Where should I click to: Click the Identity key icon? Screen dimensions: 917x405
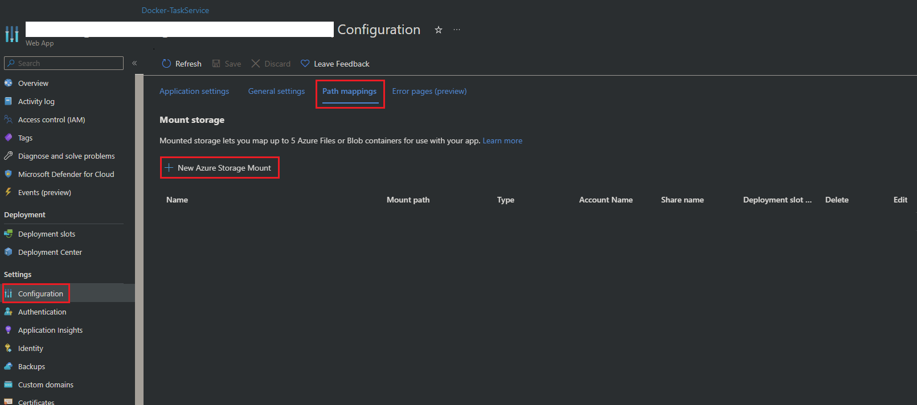[8, 348]
